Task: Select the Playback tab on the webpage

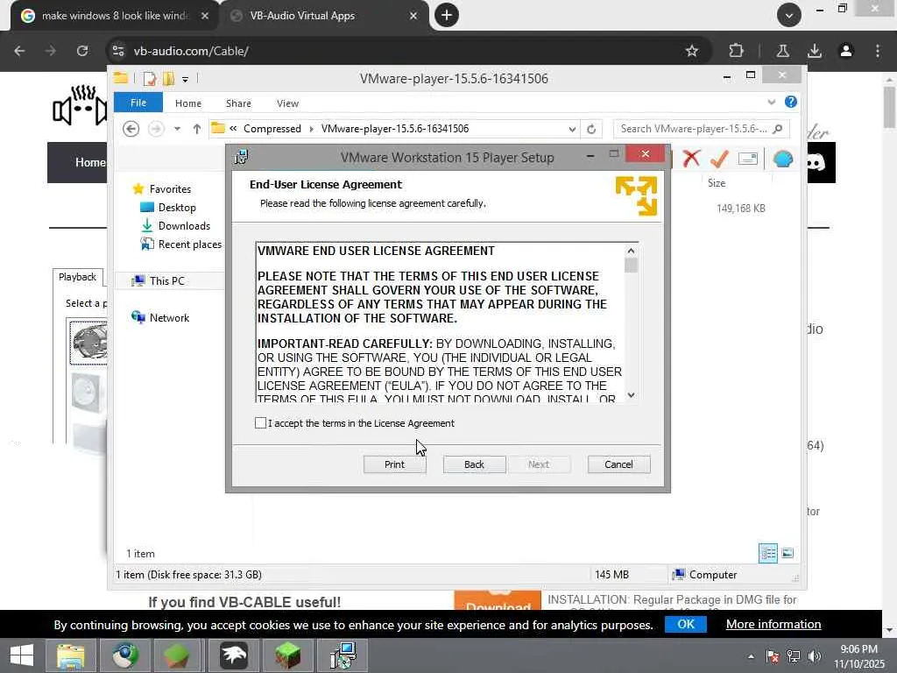Action: (x=78, y=277)
